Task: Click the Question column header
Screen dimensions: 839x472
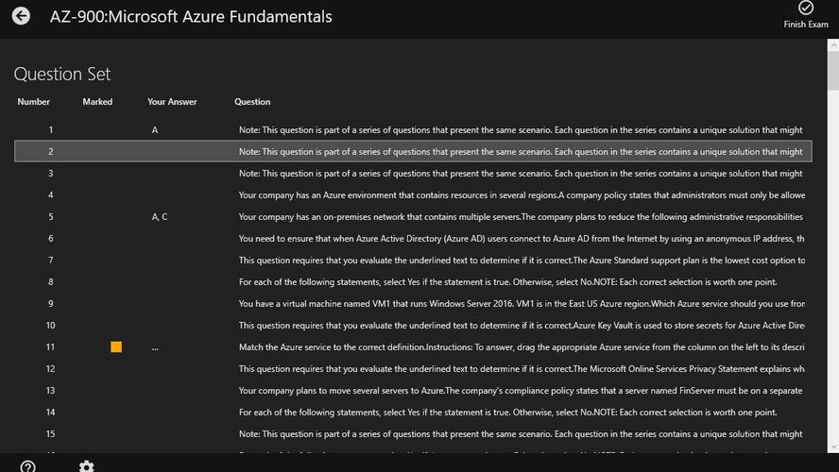Action: tap(252, 102)
